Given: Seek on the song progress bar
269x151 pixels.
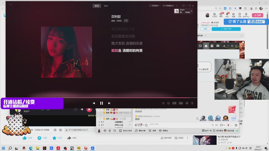Looking at the screenshot, I should 102,98.
